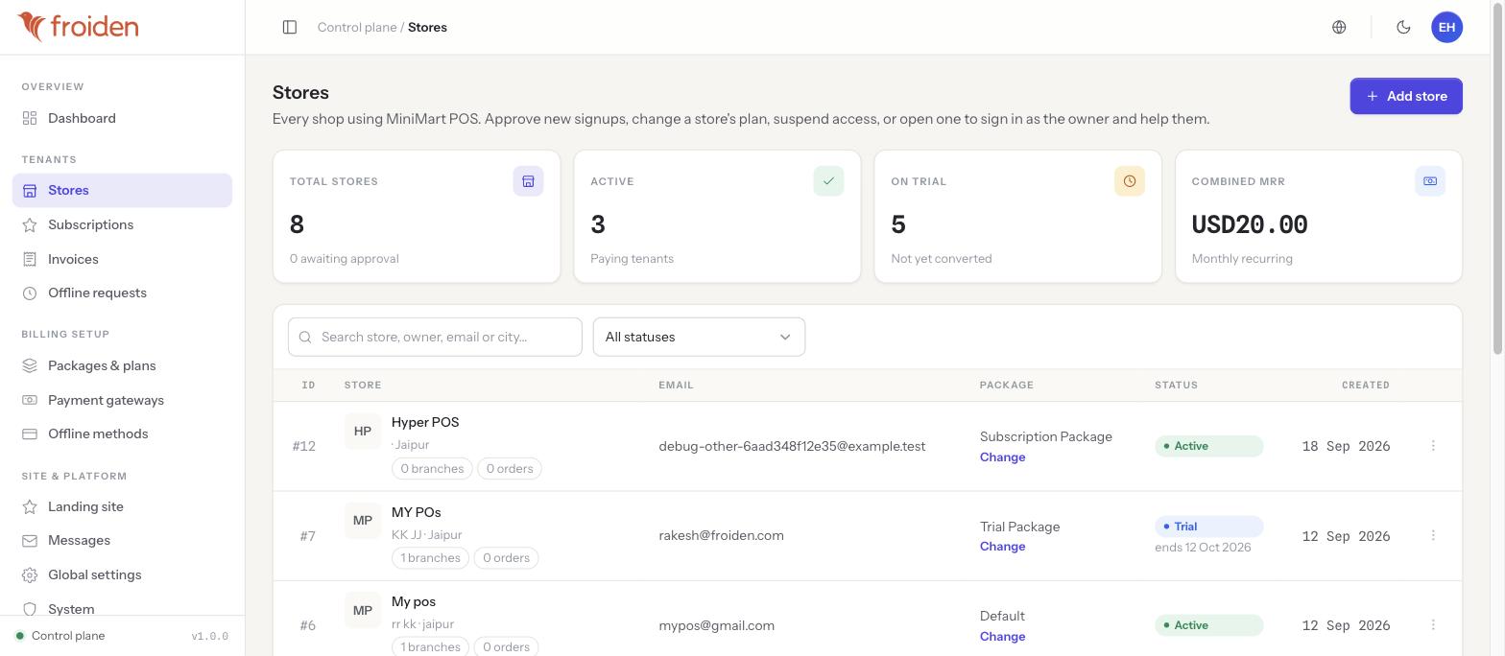Viewport: 1505px width, 656px height.
Task: Click the MP avatar for MY POs
Action: (x=363, y=521)
